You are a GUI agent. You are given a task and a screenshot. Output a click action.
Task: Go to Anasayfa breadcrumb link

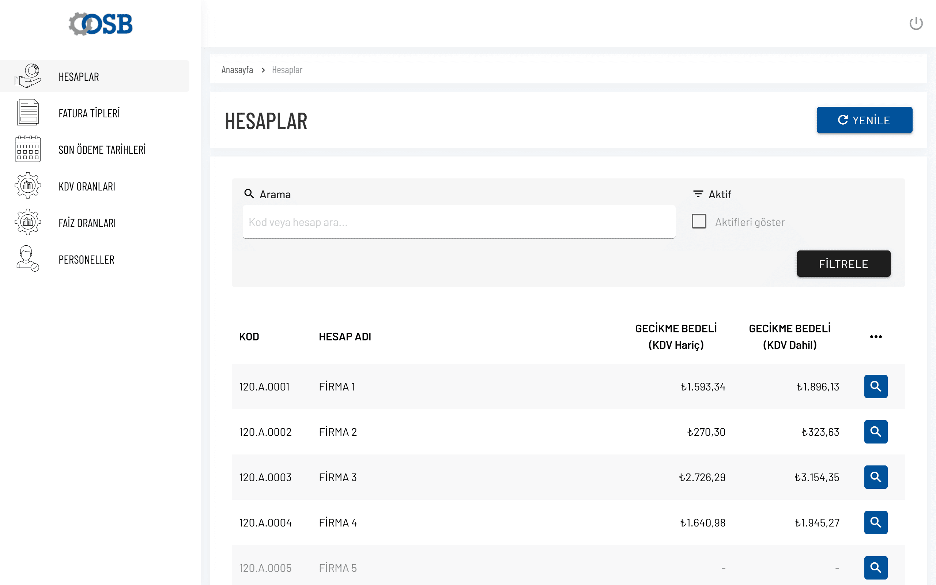click(x=237, y=70)
